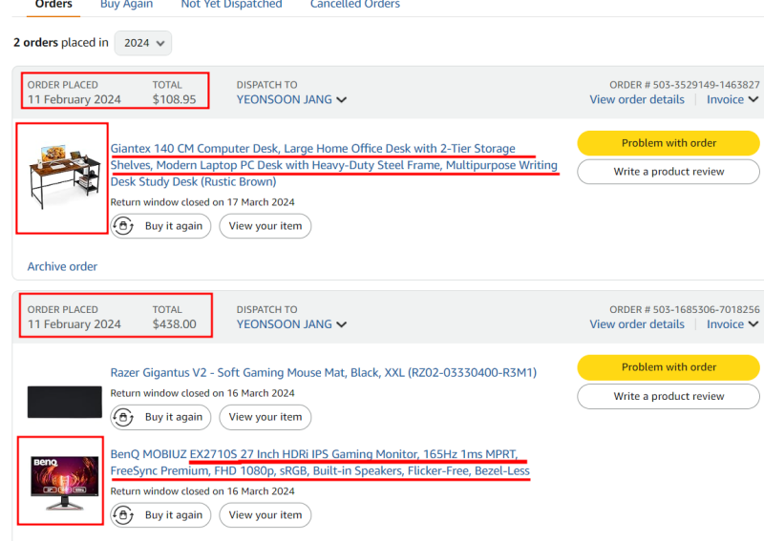Open the Razer Gigantus mouse mat thumbnail
The height and width of the screenshot is (541, 764).
click(64, 402)
